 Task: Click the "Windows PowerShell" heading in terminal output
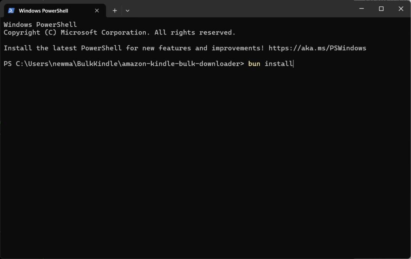[x=40, y=25]
